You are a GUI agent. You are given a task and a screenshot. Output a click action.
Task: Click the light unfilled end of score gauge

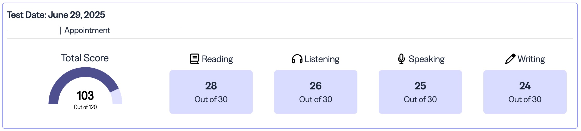click(x=117, y=97)
